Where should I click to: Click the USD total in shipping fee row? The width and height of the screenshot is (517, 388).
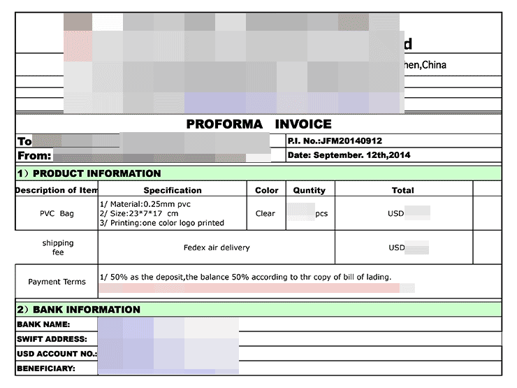pyautogui.click(x=404, y=247)
